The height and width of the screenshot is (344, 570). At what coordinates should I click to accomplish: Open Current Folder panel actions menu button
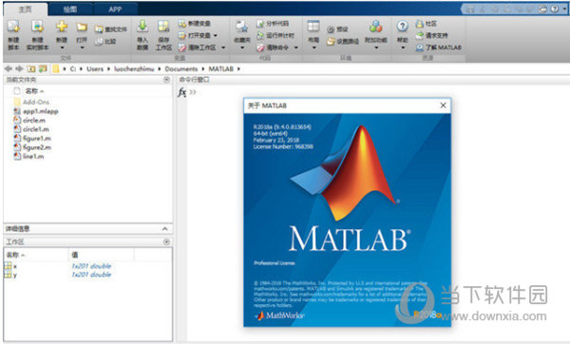pos(166,80)
